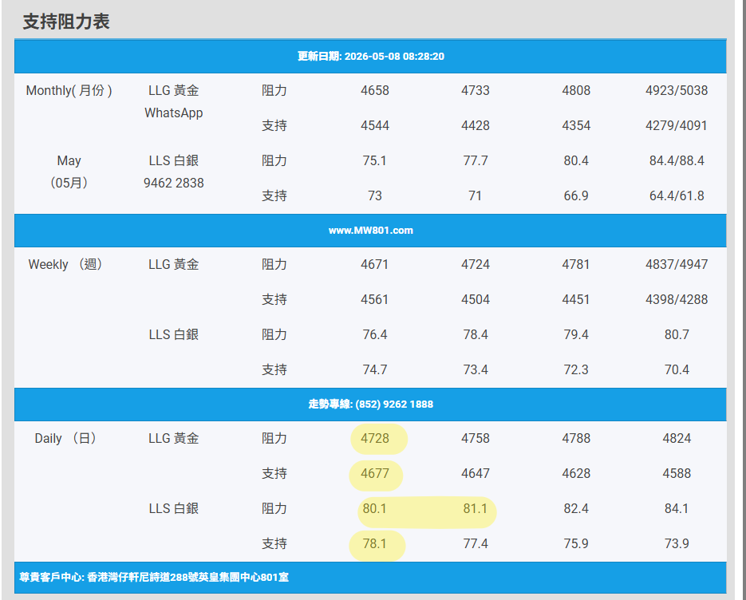Viewport: 746px width, 600px height.
Task: Click highlighted daily silver support 78.1
Action: coord(375,544)
